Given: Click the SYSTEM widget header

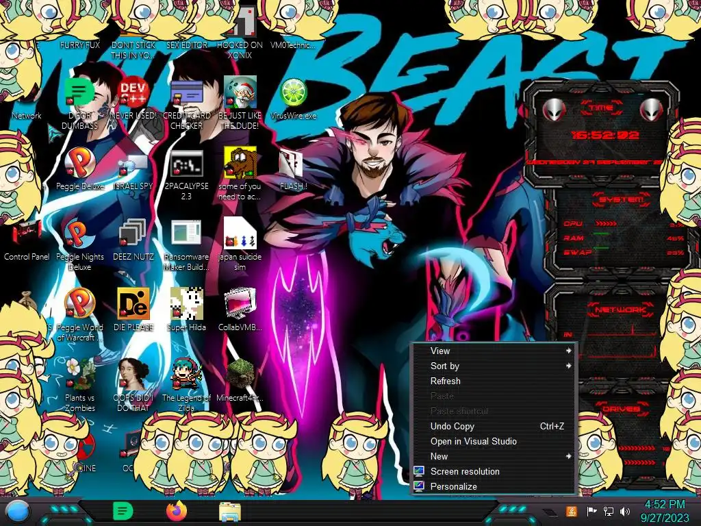Looking at the screenshot, I should pyautogui.click(x=620, y=199).
